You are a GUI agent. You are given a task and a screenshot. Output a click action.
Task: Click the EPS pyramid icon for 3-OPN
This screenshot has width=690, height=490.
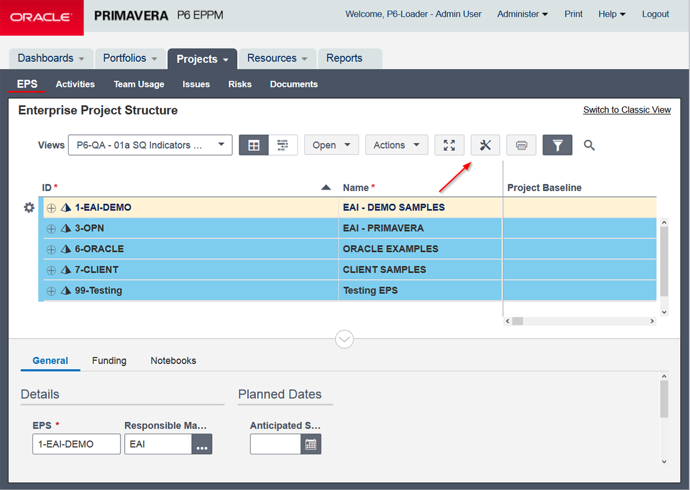[66, 228]
